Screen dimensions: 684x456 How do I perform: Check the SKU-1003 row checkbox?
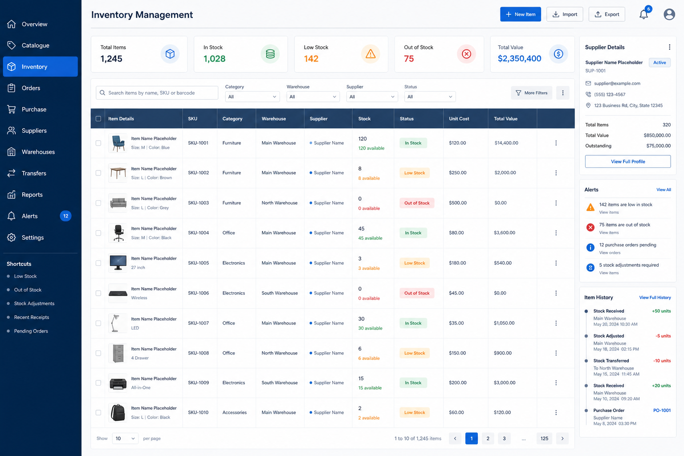click(98, 203)
